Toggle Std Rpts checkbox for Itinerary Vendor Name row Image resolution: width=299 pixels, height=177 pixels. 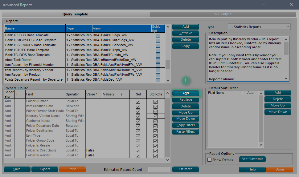[156, 116]
